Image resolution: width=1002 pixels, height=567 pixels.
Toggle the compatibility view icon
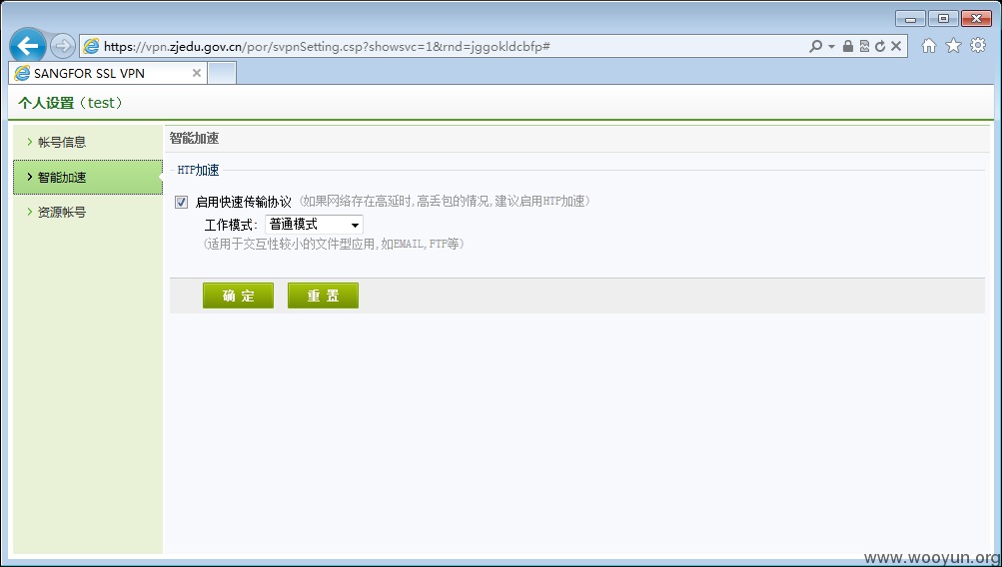(x=864, y=46)
